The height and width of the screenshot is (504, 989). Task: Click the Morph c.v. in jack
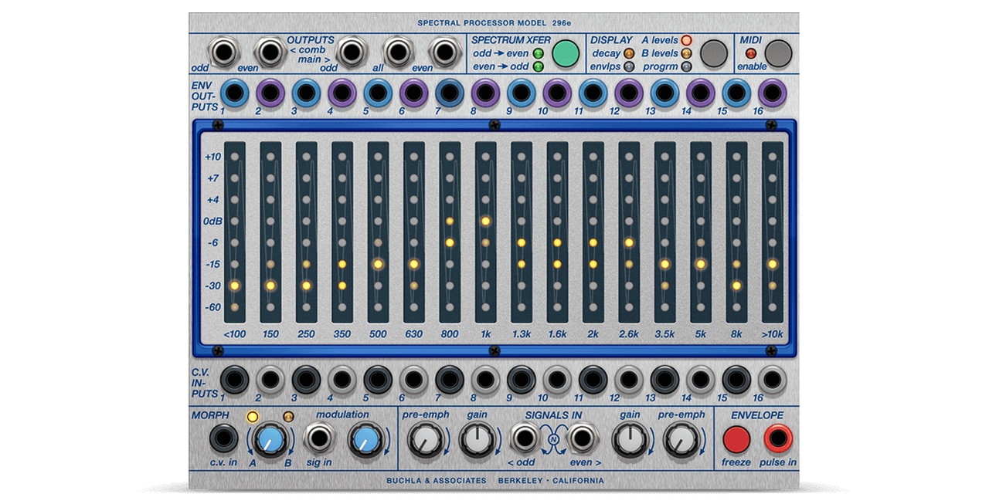(x=224, y=439)
